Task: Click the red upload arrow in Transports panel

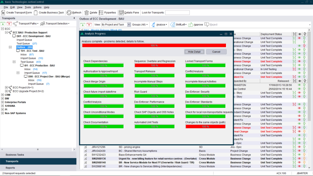Action: click(9, 24)
